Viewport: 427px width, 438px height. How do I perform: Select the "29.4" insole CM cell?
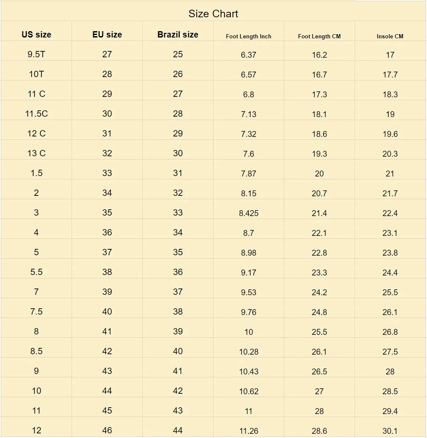point(390,411)
